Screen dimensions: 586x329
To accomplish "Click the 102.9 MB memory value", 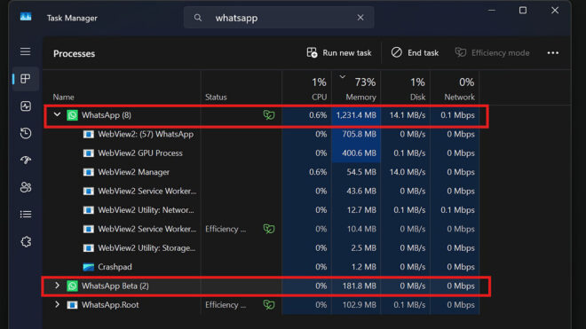I will pos(360,305).
